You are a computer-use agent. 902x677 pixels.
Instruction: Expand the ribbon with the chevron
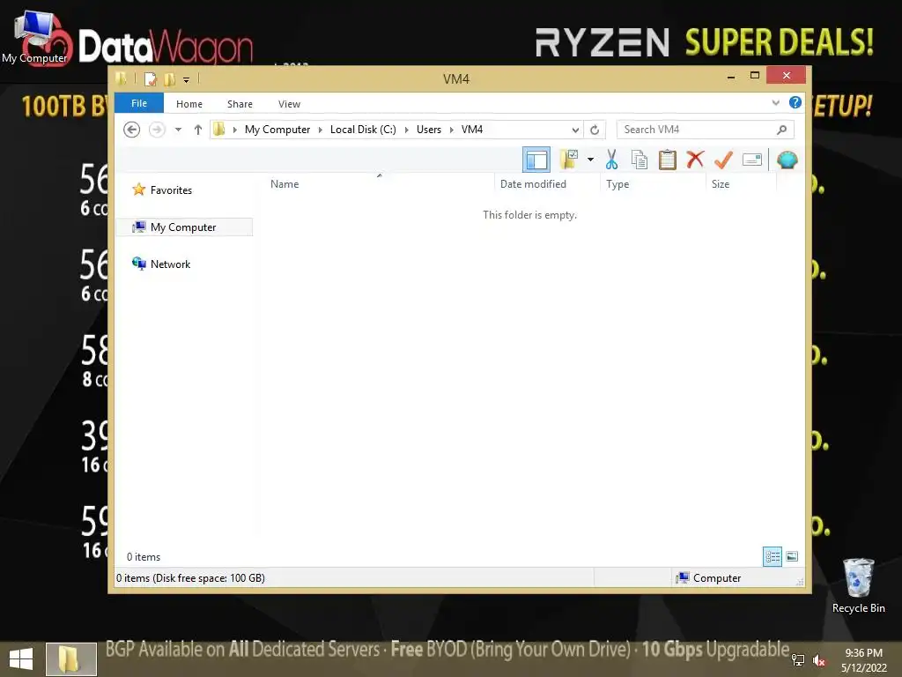point(775,103)
